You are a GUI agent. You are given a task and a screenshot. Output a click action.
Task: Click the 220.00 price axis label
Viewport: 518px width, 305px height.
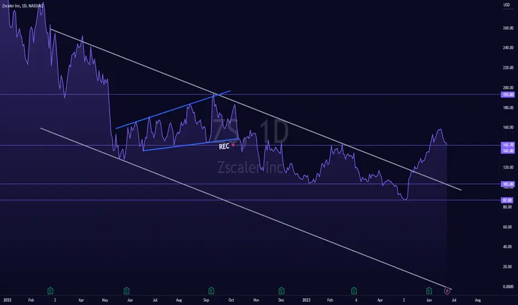tap(508, 68)
